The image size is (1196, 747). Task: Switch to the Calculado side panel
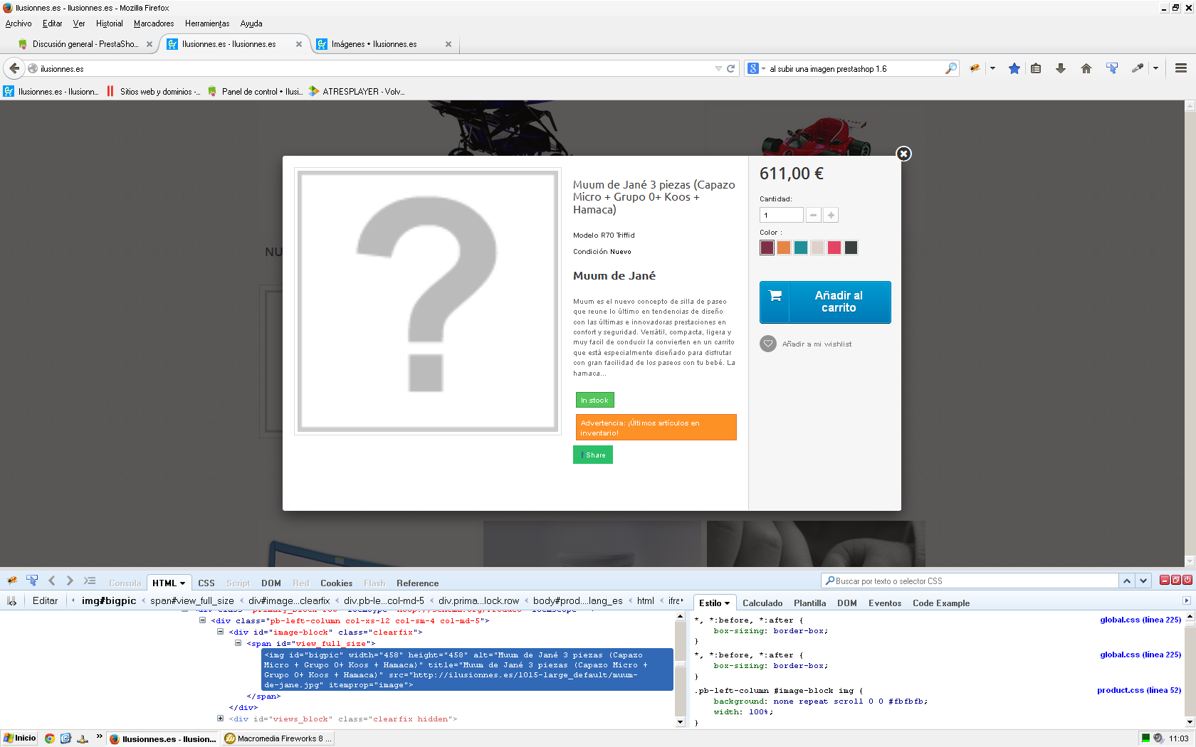tap(762, 603)
